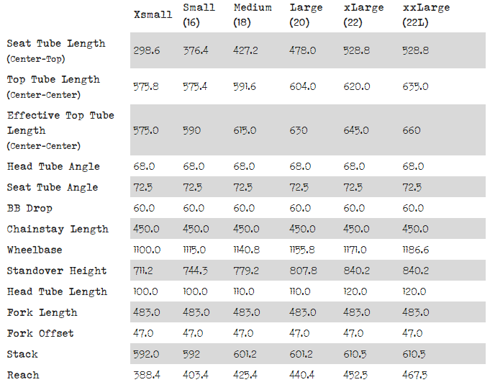The height and width of the screenshot is (390, 490).
Task: Click the xLarge (22) header
Action: pyautogui.click(x=363, y=14)
